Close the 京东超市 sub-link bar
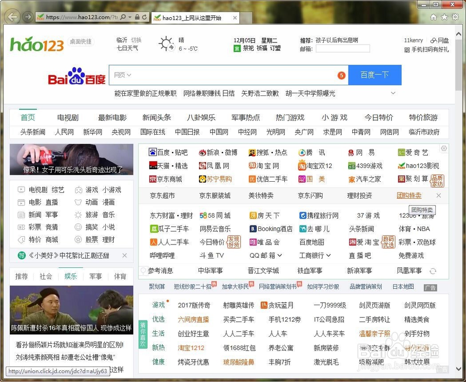Screen dimensions: 466x382 pyautogui.click(x=439, y=196)
